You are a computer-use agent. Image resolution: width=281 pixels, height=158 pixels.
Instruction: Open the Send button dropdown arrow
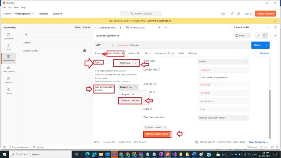tap(267, 45)
